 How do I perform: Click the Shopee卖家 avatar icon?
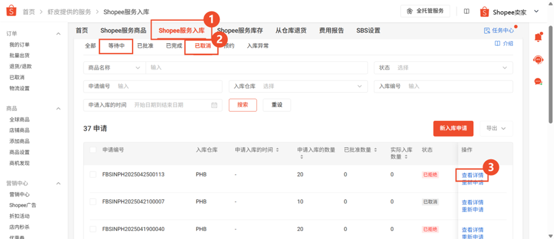click(485, 12)
